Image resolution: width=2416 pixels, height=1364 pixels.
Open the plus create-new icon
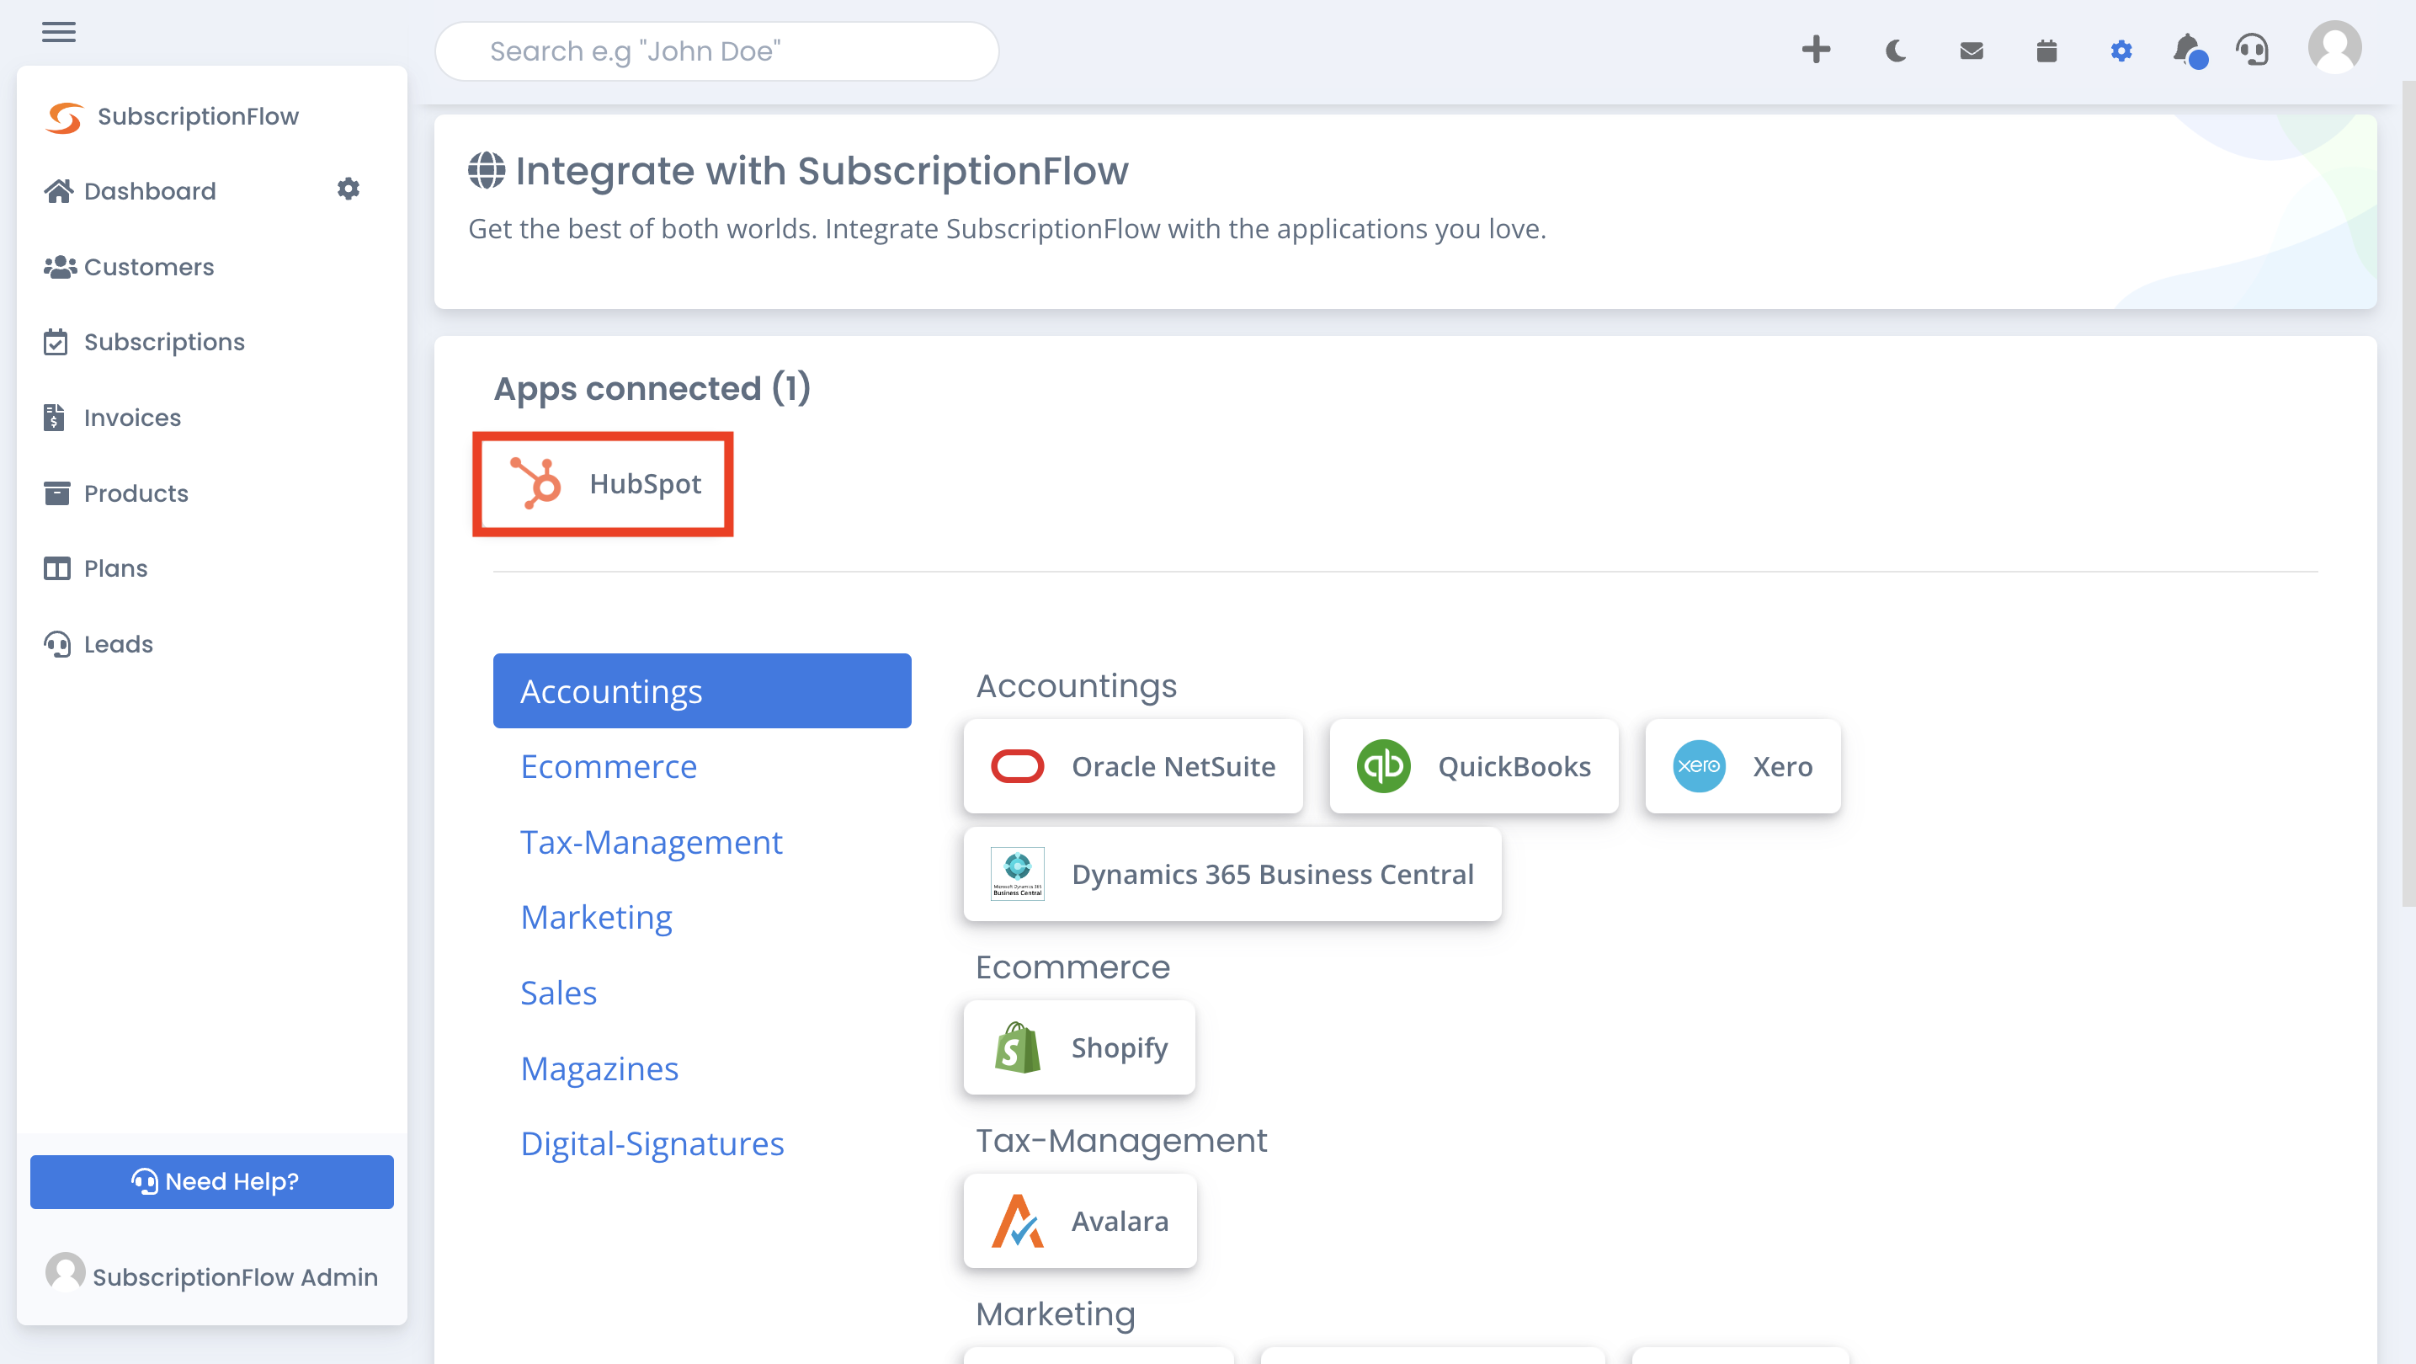(x=1816, y=50)
